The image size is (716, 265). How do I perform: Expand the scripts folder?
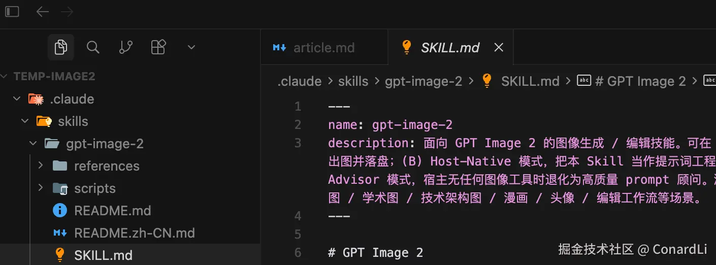pyautogui.click(x=94, y=188)
